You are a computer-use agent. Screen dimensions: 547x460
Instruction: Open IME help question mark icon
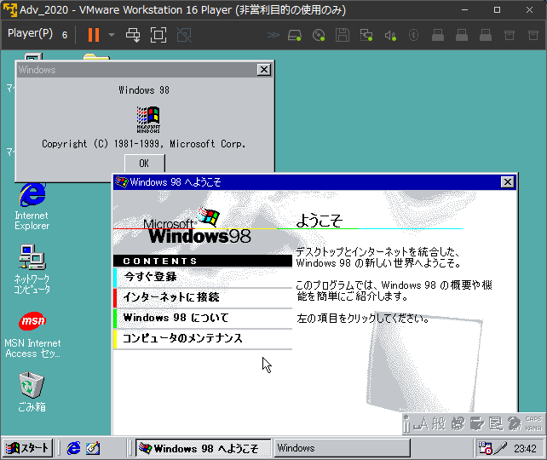click(515, 424)
